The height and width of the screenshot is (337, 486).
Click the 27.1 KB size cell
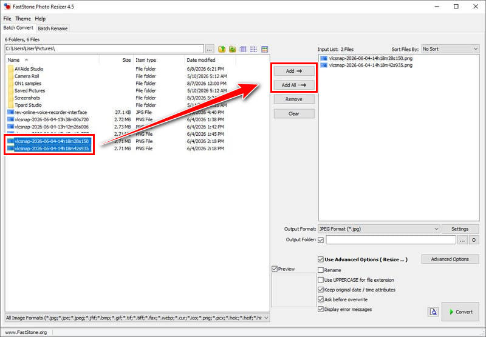click(123, 112)
